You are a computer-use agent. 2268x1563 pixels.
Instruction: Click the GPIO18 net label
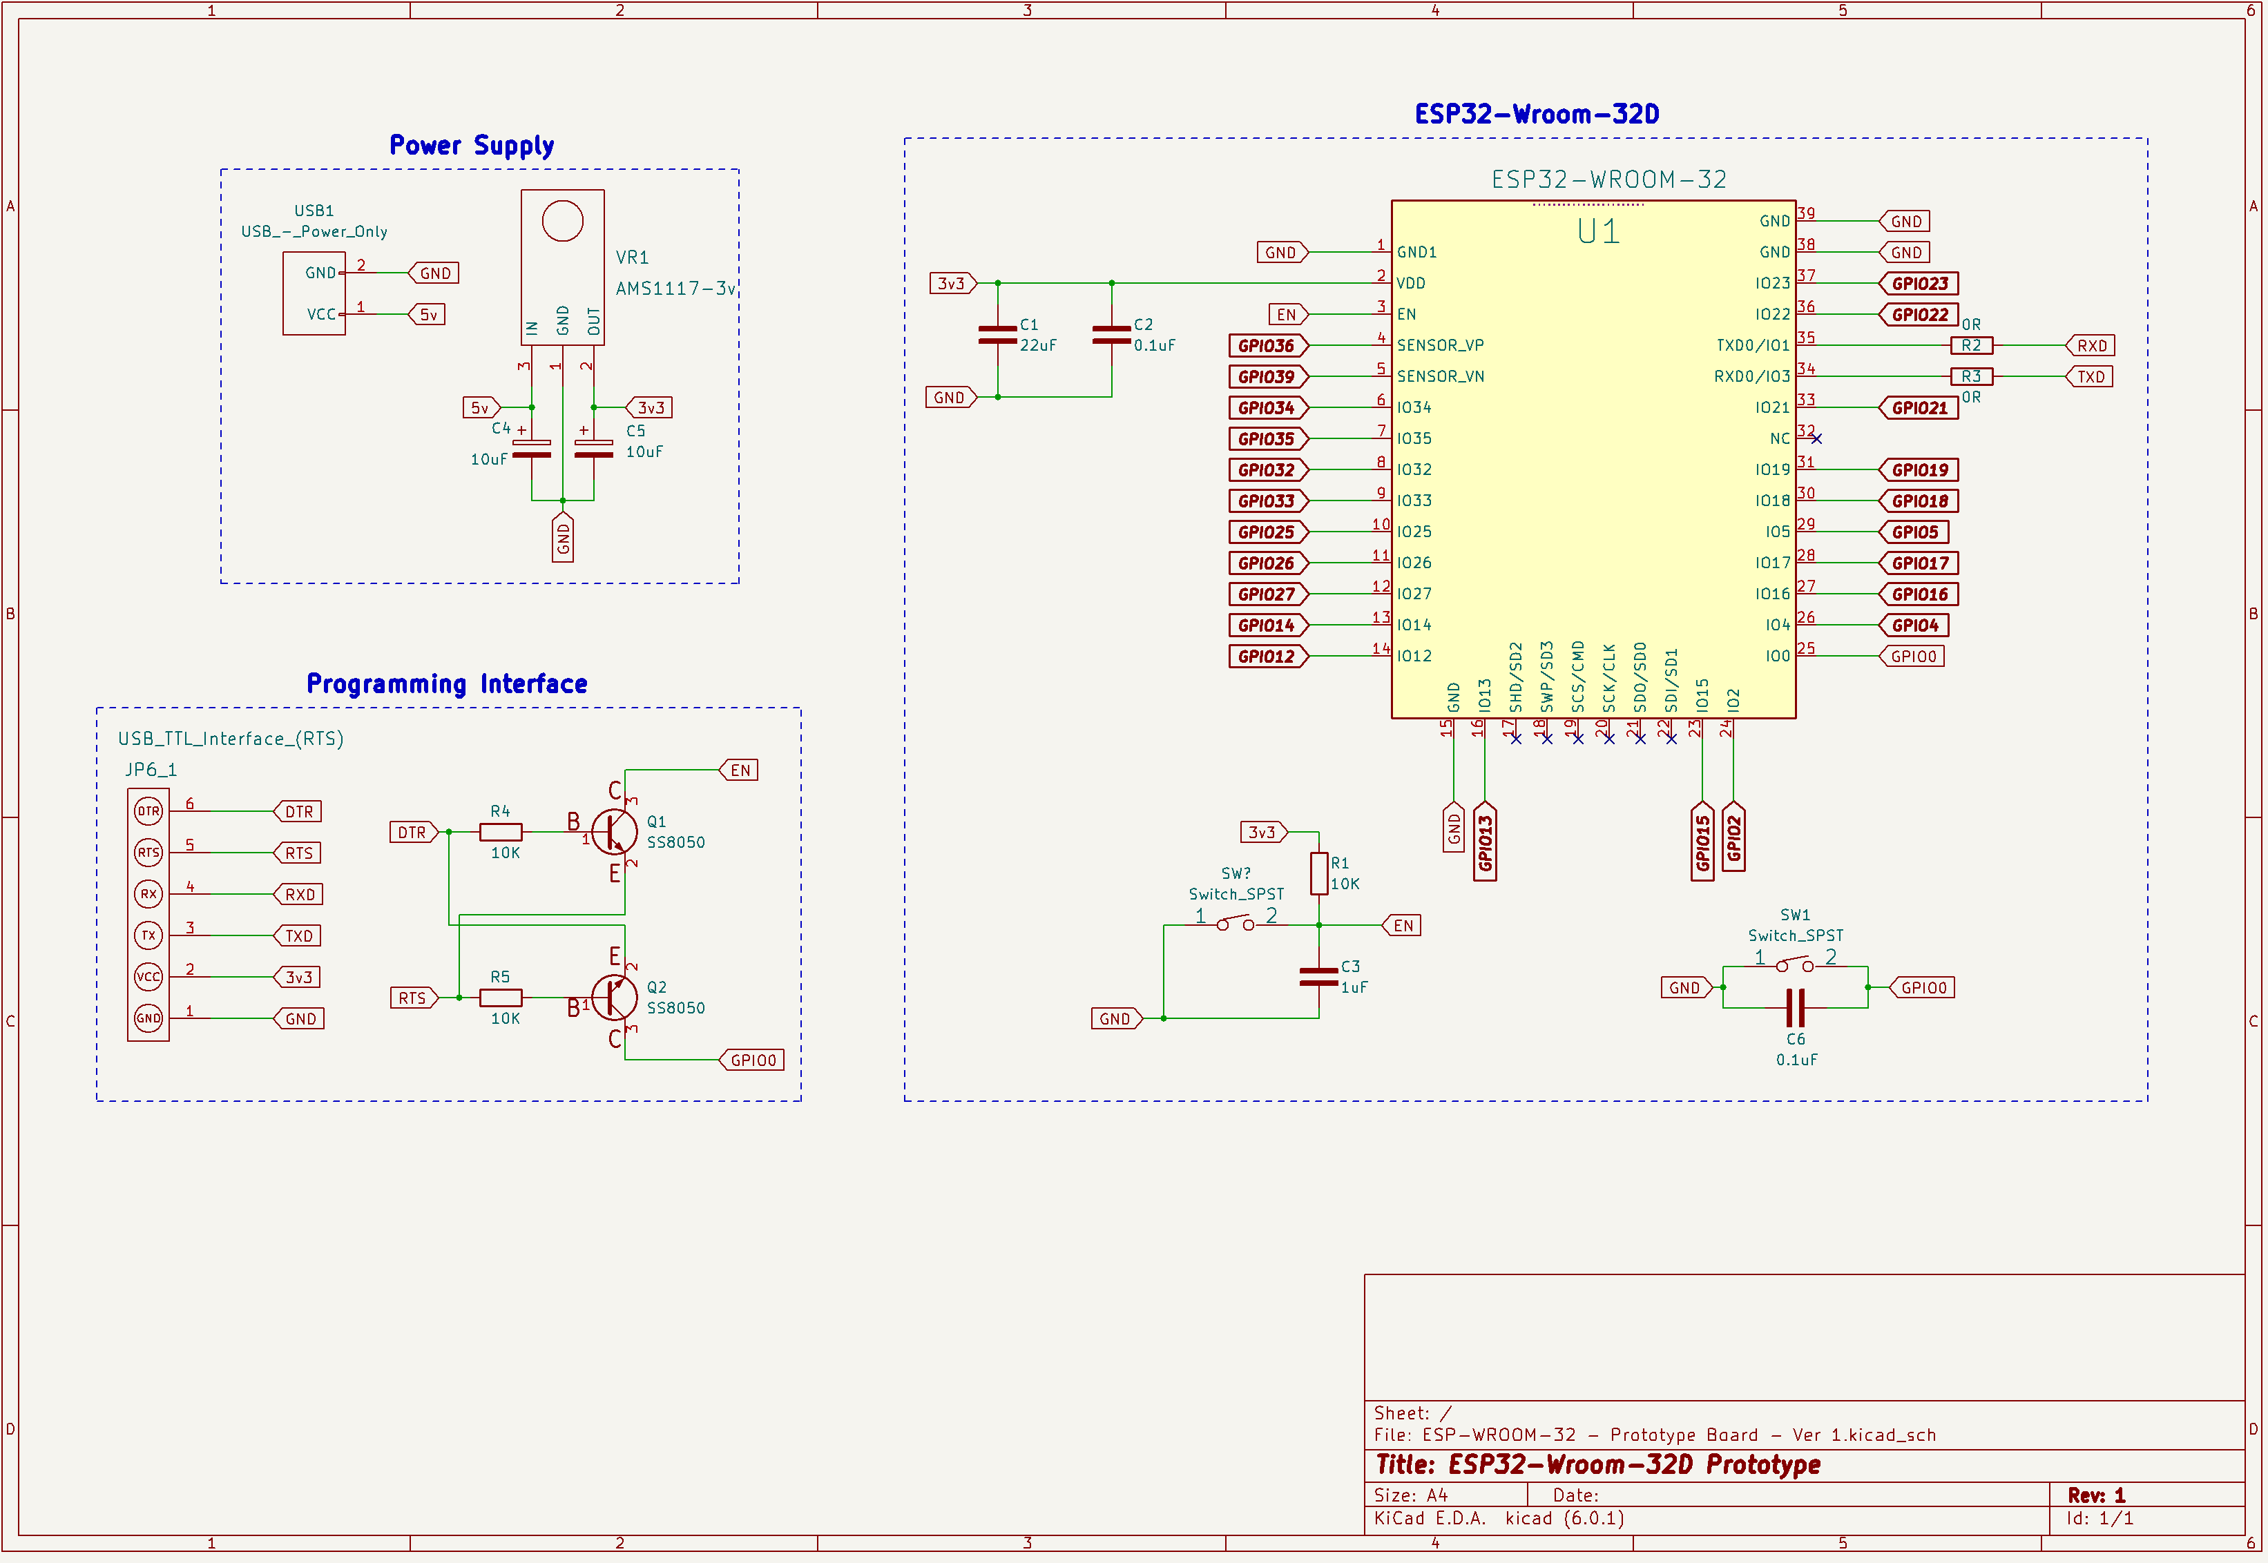[1919, 501]
